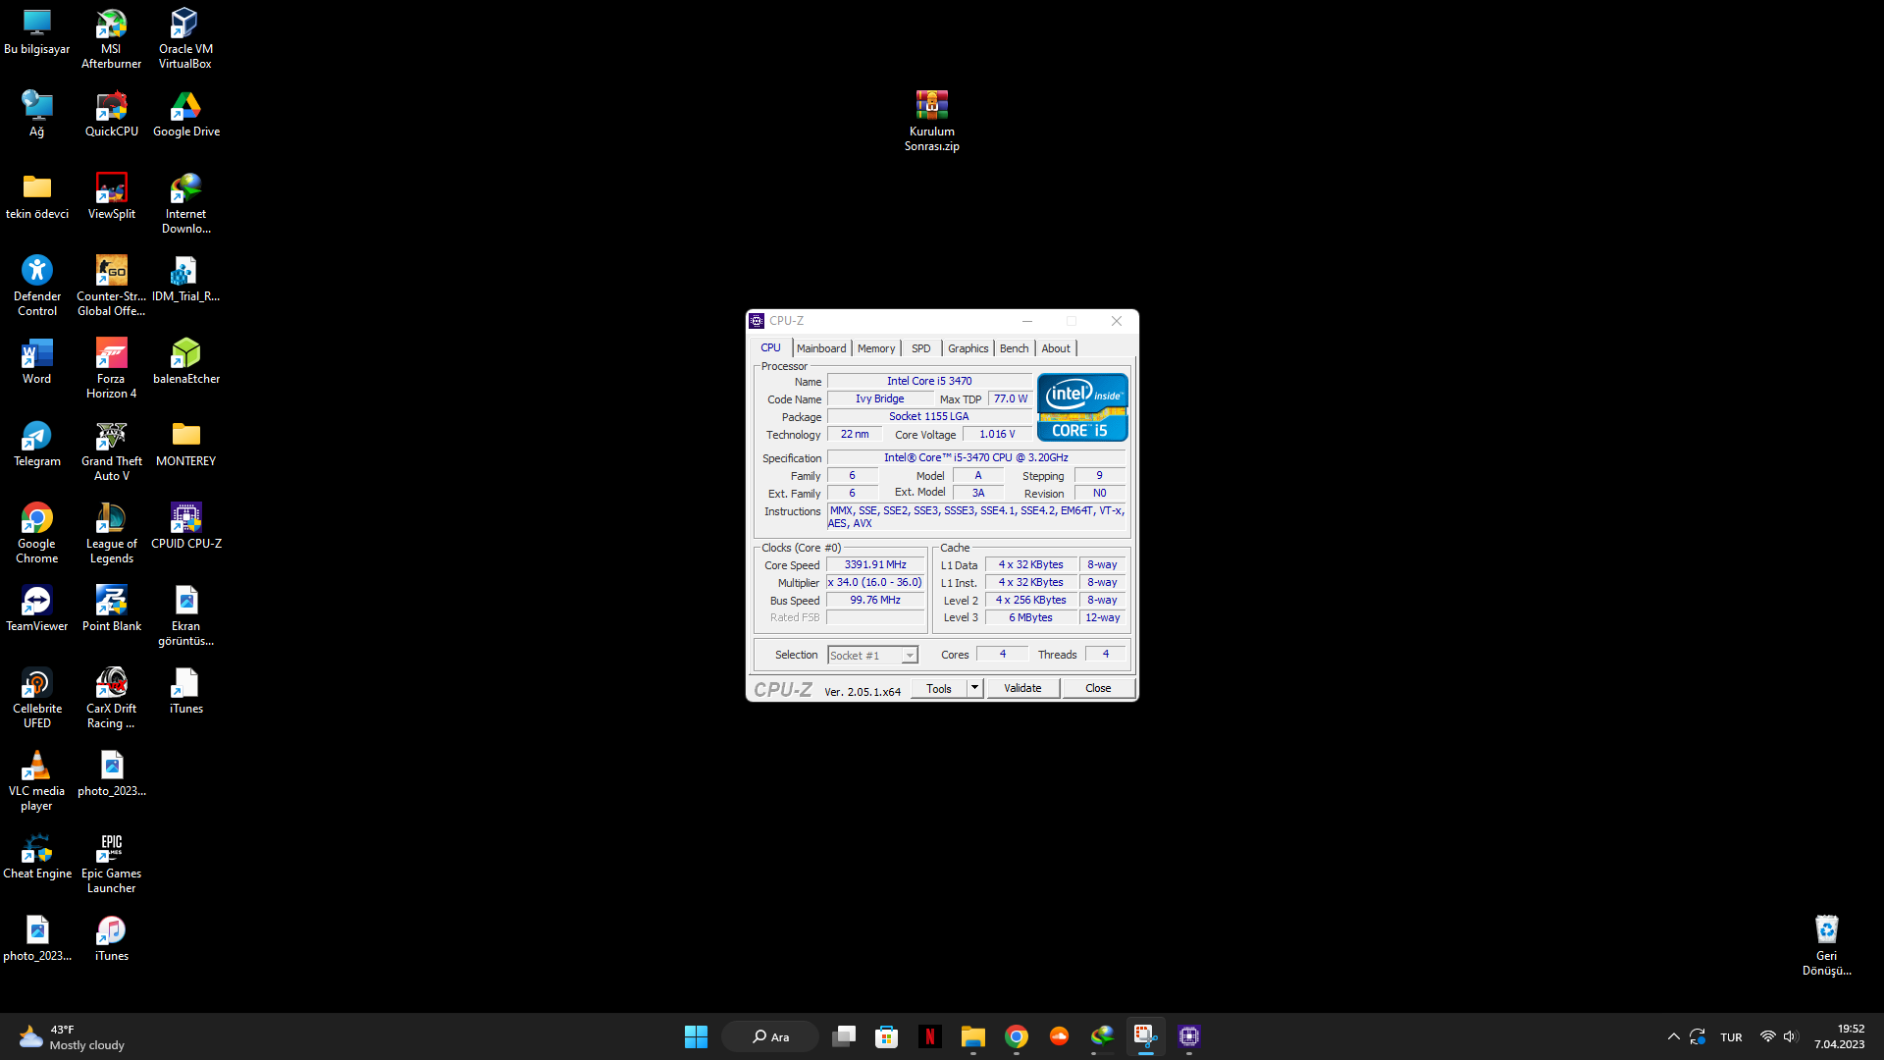Click the Validate button
This screenshot has height=1060, width=1884.
coord(1022,688)
